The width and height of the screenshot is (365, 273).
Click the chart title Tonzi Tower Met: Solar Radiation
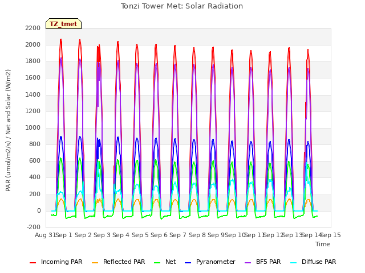[182, 6]
